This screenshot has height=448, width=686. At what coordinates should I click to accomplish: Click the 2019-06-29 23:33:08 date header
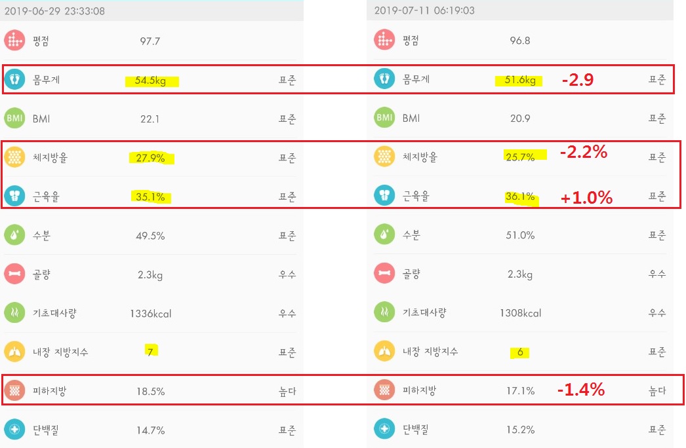[54, 11]
